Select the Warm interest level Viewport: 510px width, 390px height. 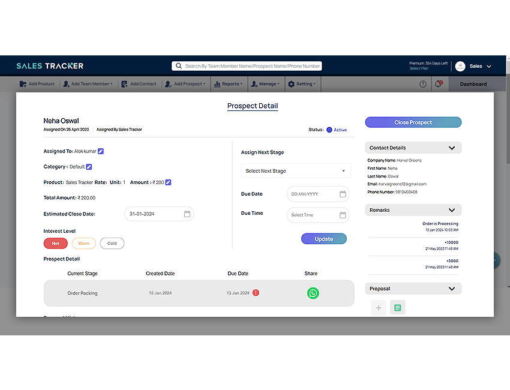tap(83, 243)
